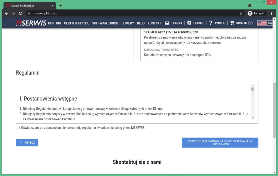The height and width of the screenshot is (176, 278).
Task: Reload the page with the refresh icon
Action: coord(21,13)
